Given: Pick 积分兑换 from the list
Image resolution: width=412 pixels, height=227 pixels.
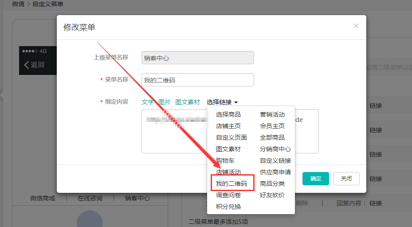Looking at the screenshot, I should [228, 207].
